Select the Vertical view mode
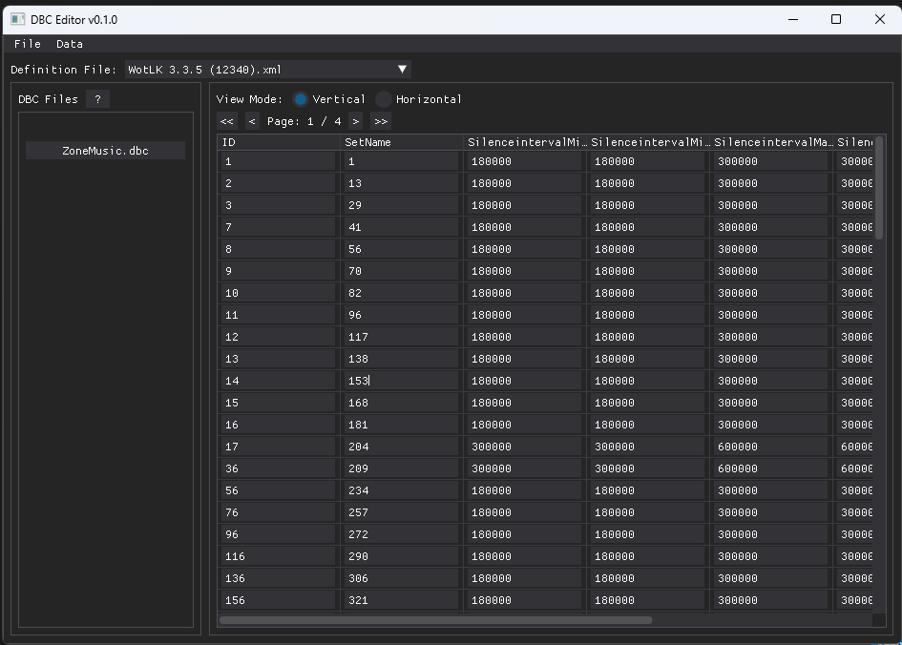The width and height of the screenshot is (902, 645). (x=303, y=98)
